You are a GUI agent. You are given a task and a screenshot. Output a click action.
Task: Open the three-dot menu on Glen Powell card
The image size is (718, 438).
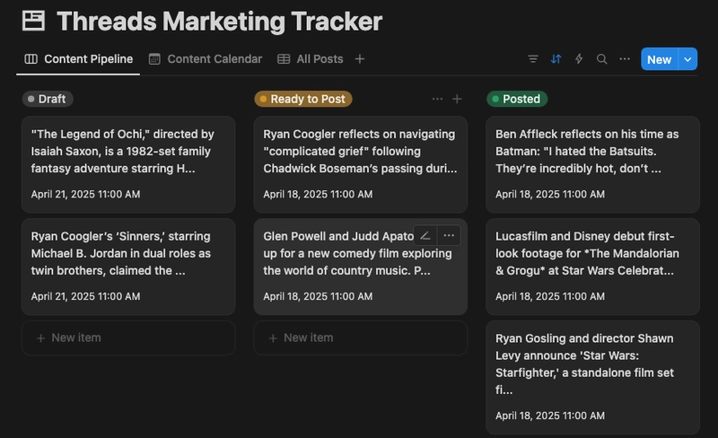pos(450,235)
